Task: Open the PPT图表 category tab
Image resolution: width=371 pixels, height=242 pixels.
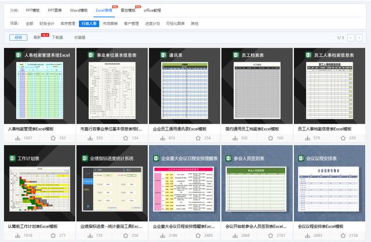Action: [x=54, y=10]
